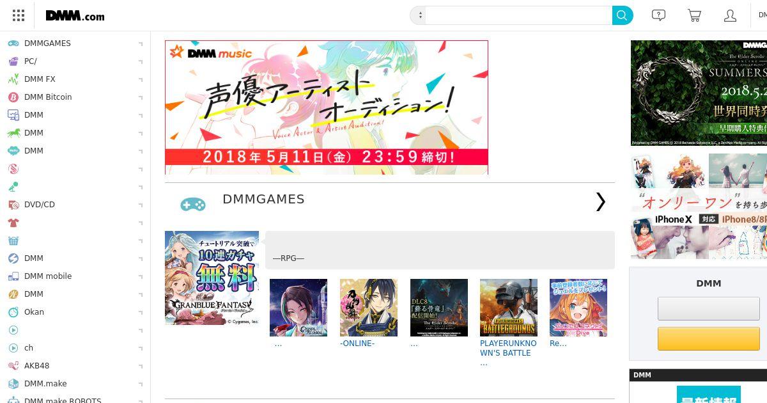Screen dimensions: 767x403
Task: Click the ch play icon in sidebar
Action: pyautogui.click(x=13, y=348)
